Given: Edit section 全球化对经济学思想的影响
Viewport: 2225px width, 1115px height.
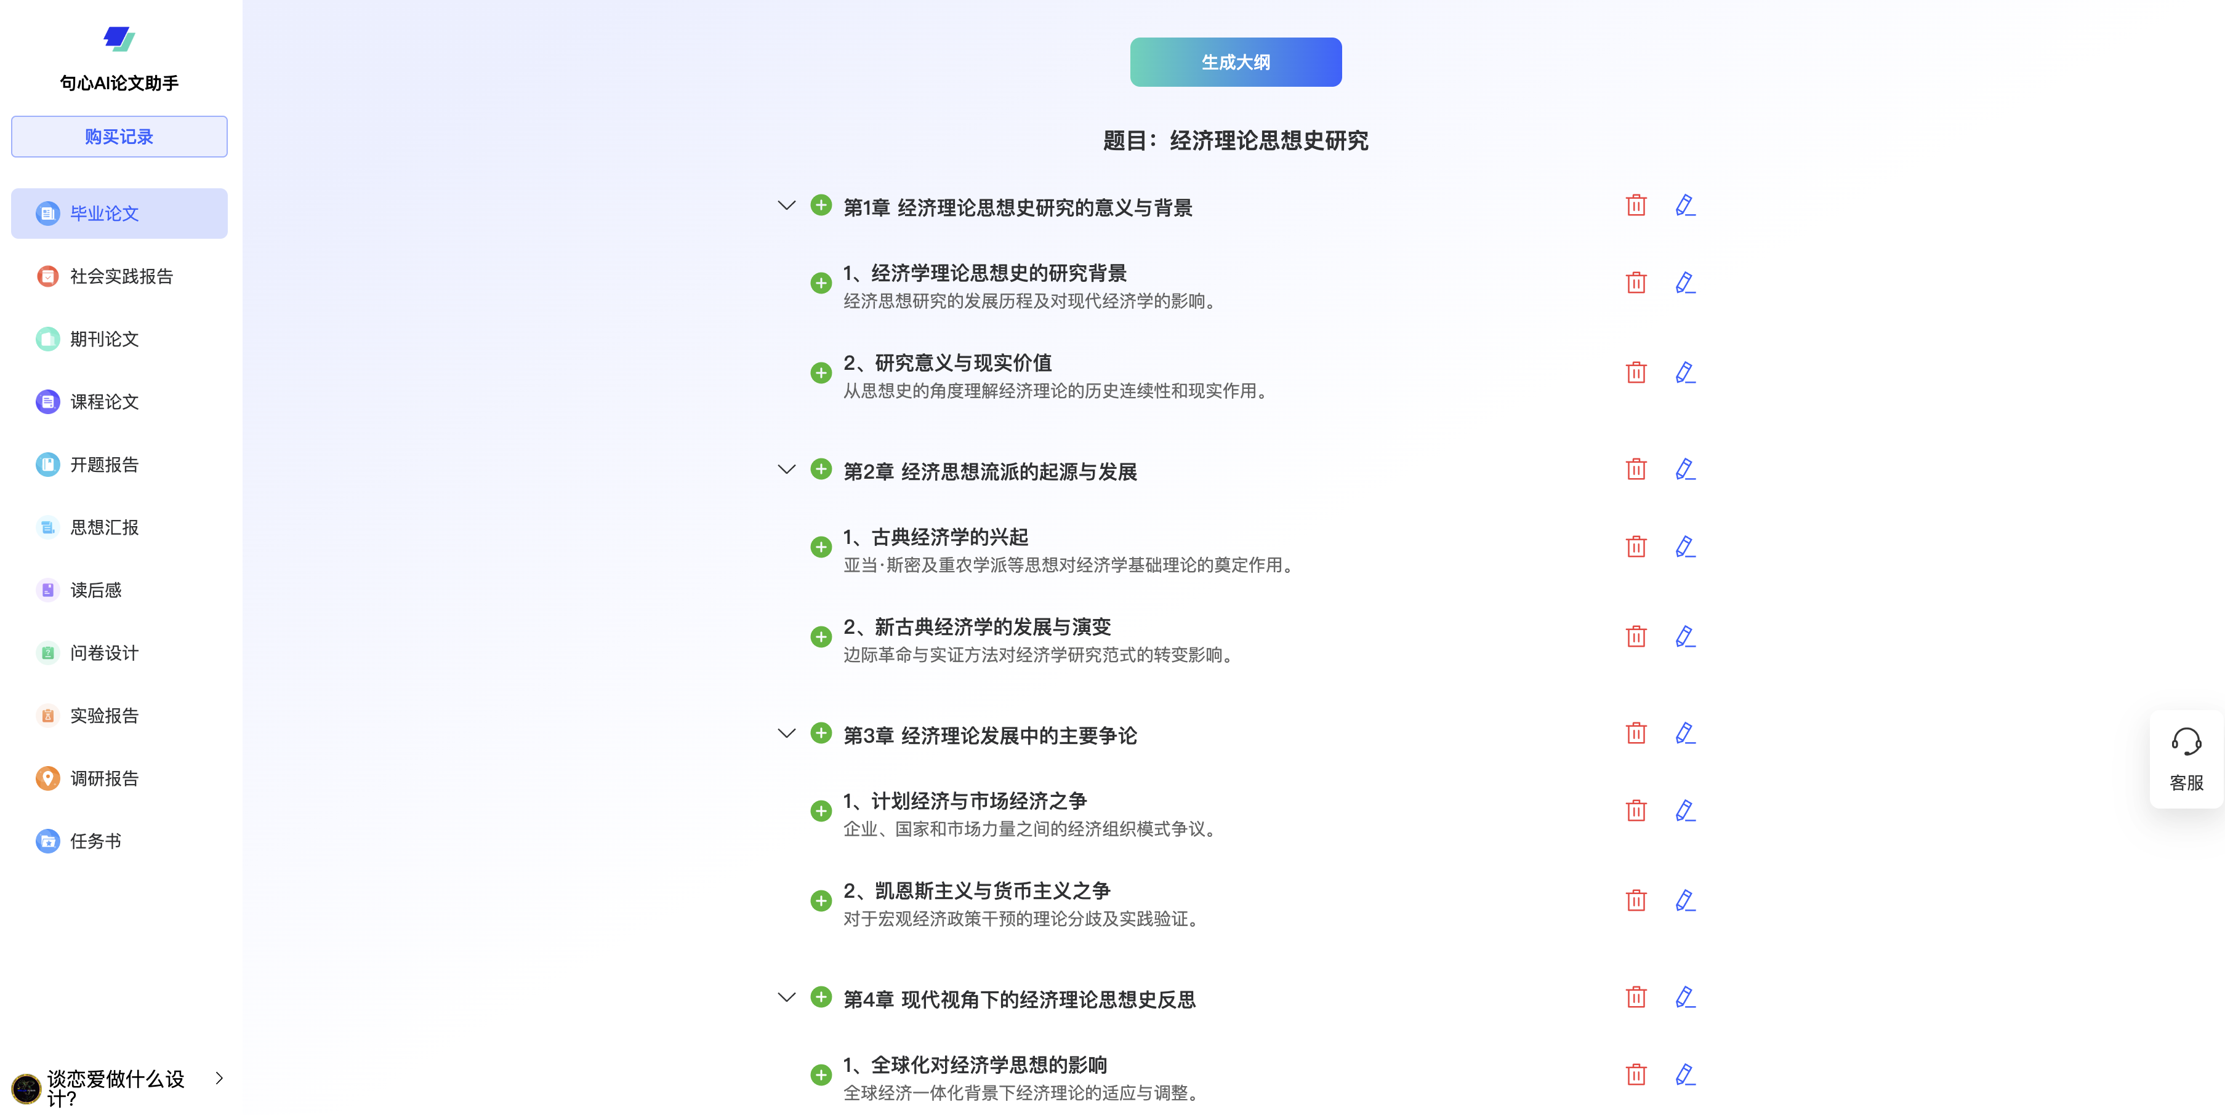Looking at the screenshot, I should pos(1684,1075).
